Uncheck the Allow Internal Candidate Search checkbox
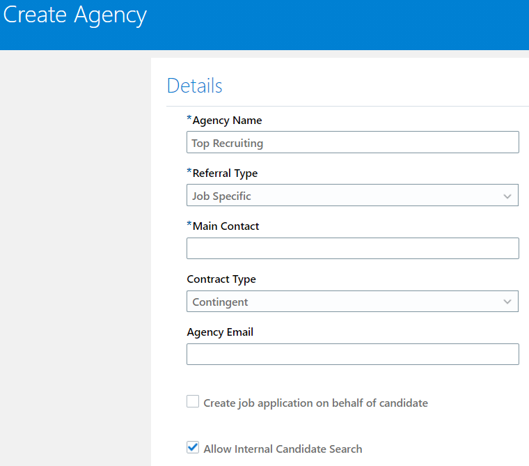Viewport: 529px width, 466px height. 193,448
